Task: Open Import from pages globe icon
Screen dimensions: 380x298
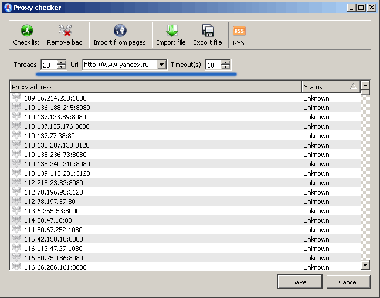Action: 120,31
